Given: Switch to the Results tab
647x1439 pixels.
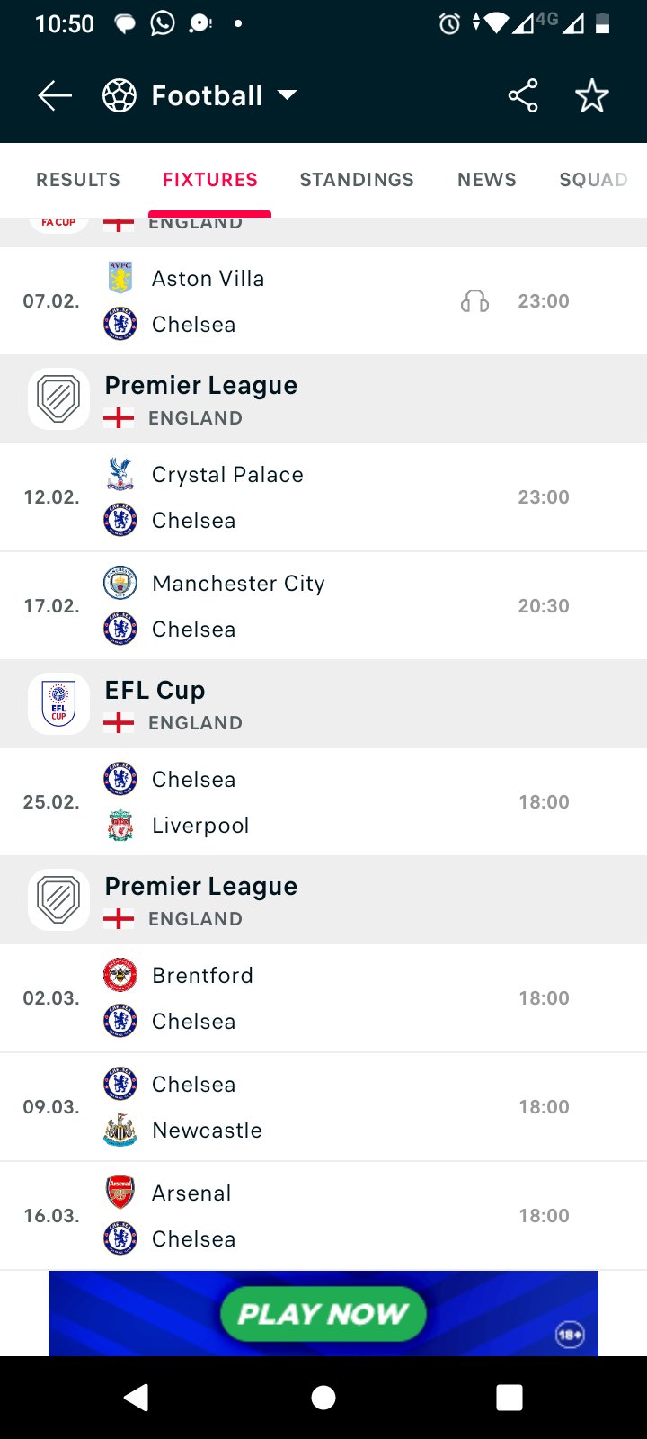Looking at the screenshot, I should [78, 180].
